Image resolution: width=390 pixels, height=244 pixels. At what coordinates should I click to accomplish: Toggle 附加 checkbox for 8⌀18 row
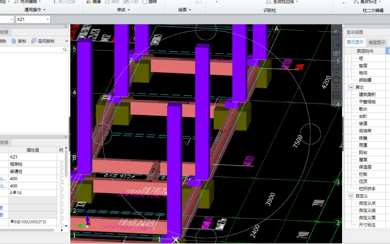(x=62, y=193)
